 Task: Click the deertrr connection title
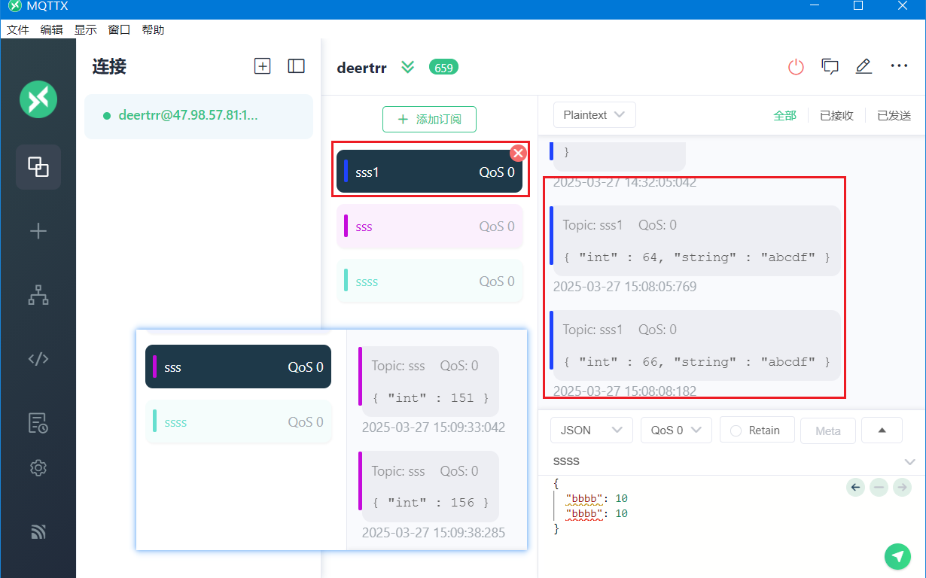click(361, 68)
